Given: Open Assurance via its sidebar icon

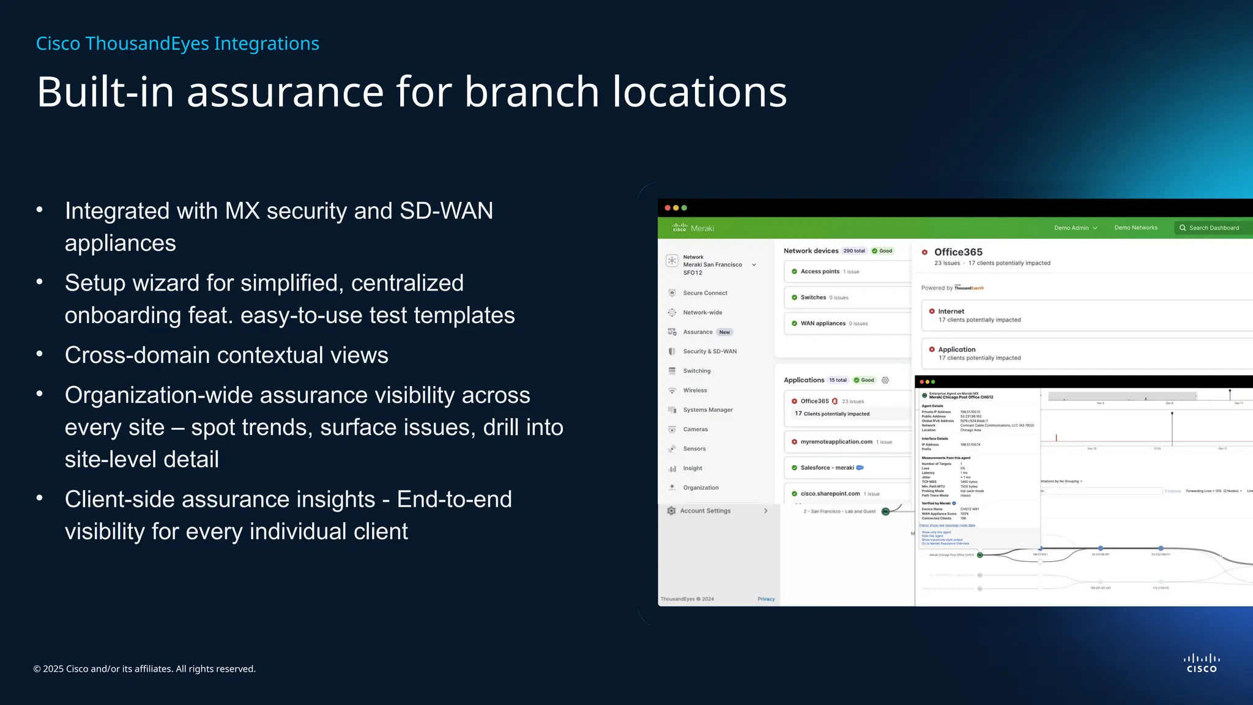Looking at the screenshot, I should pyautogui.click(x=672, y=332).
